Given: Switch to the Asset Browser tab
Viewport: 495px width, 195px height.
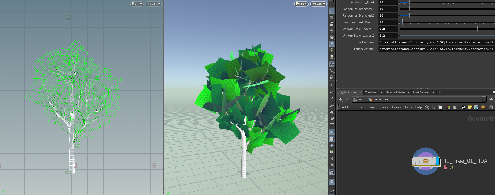Looking at the screenshot, I should point(421,92).
